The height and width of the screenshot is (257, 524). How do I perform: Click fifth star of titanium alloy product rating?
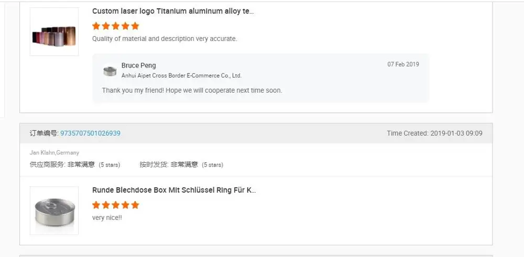pyautogui.click(x=135, y=26)
